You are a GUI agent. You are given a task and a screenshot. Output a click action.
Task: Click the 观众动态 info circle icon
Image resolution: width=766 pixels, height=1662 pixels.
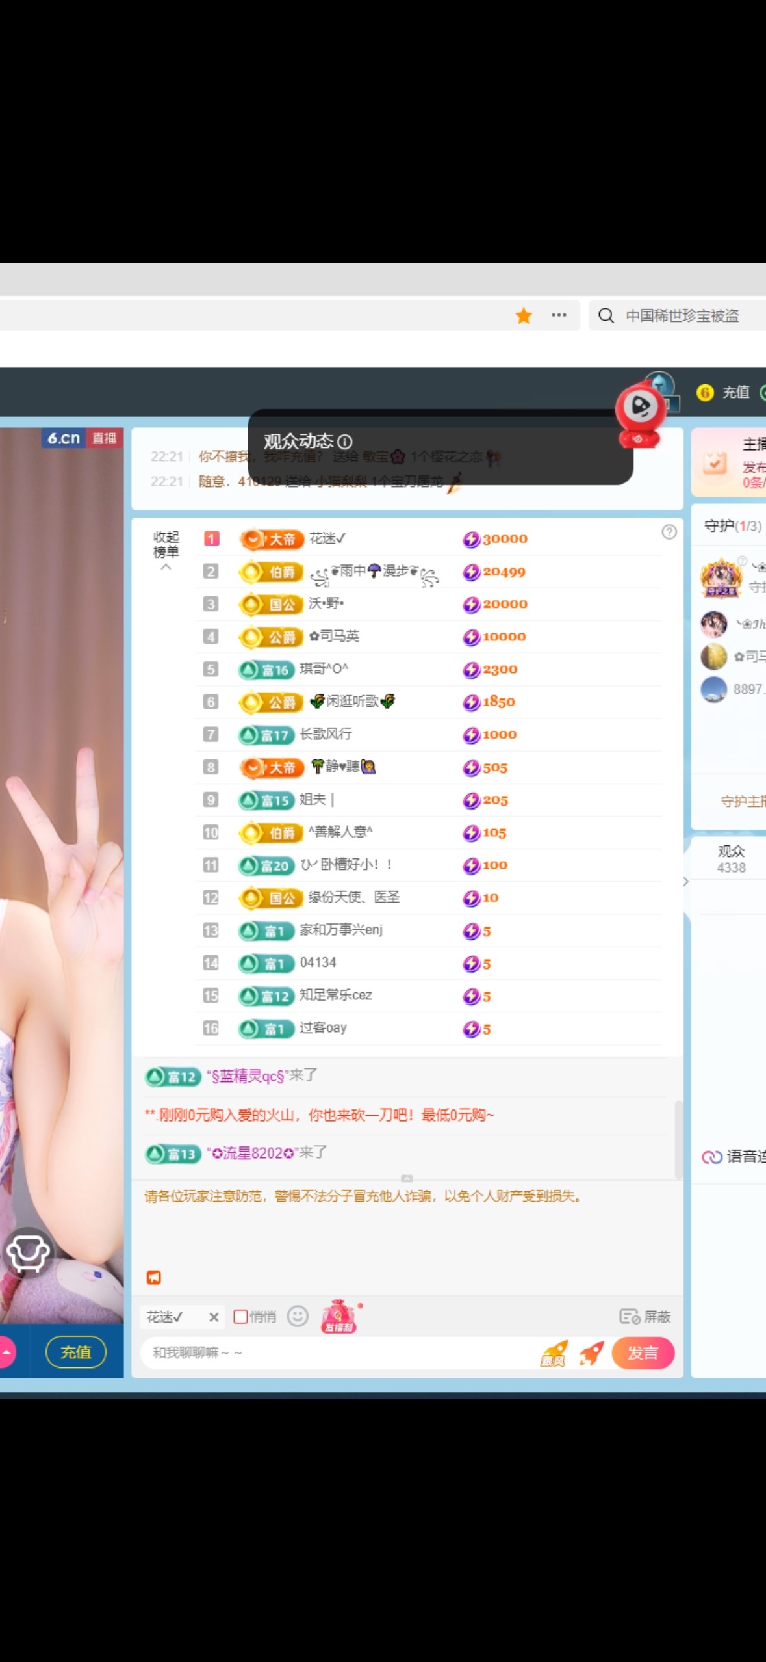[346, 442]
